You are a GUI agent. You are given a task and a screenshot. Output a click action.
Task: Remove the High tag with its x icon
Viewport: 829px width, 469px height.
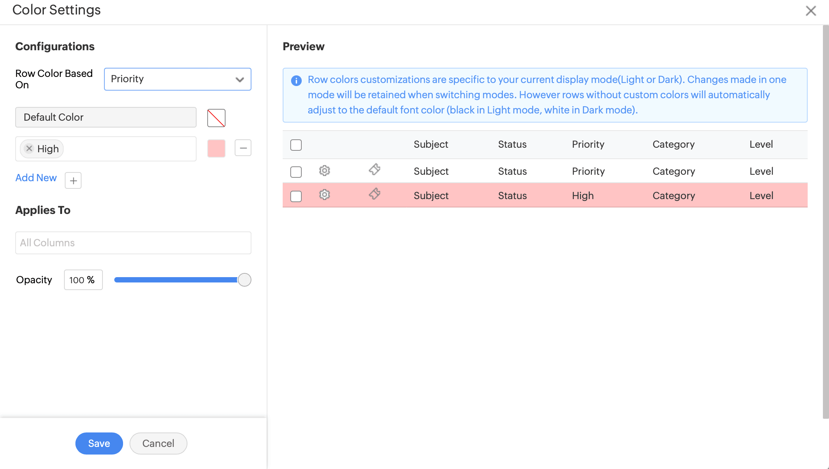coord(29,148)
